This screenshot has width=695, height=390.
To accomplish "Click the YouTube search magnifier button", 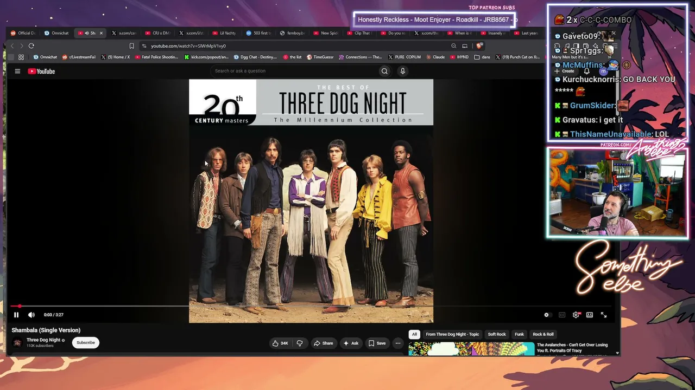I will pyautogui.click(x=384, y=71).
